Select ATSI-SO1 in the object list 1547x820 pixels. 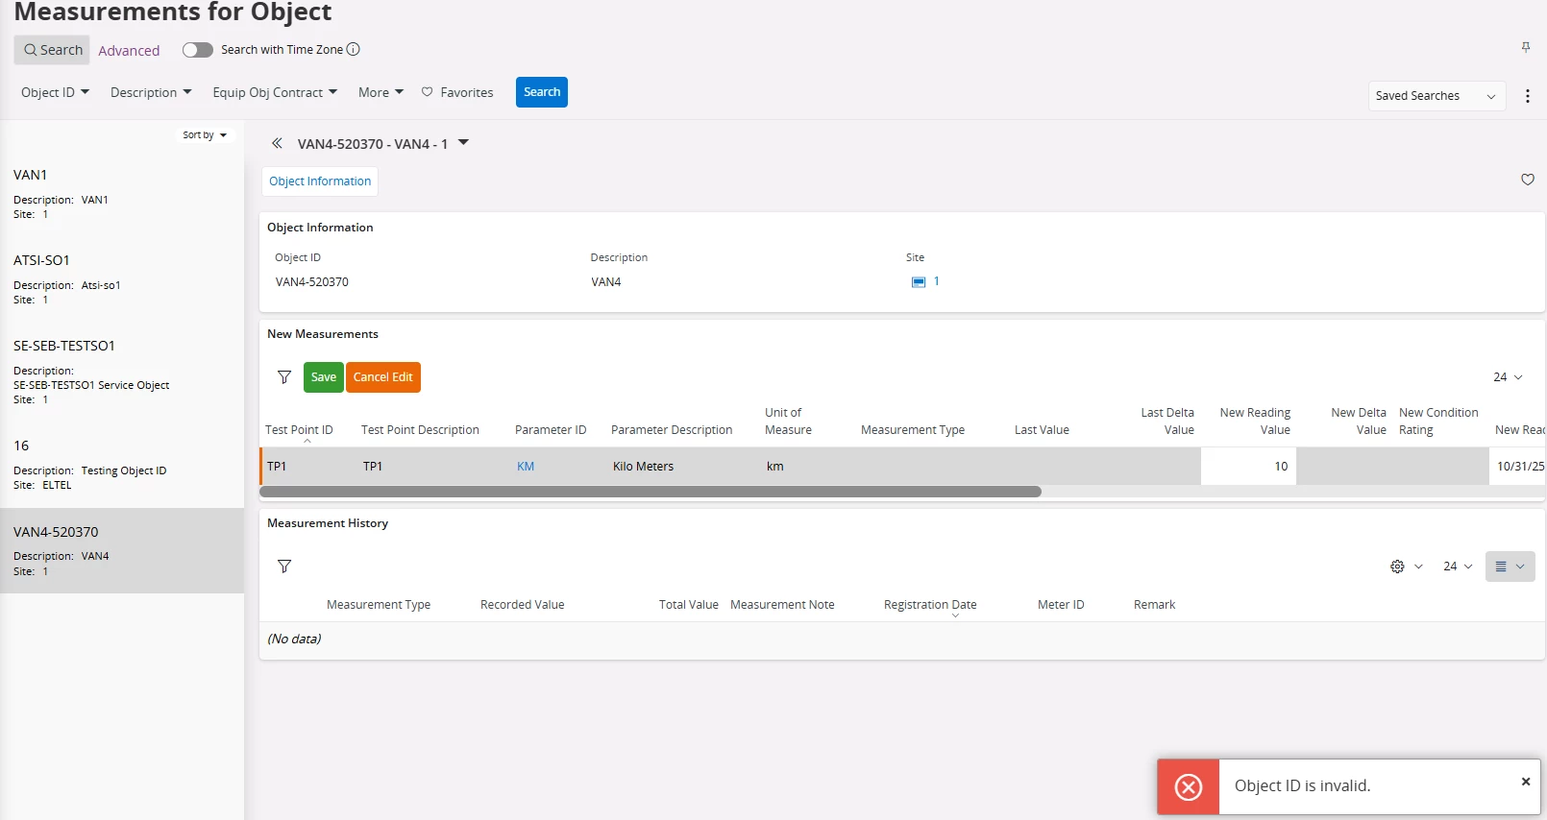122,278
